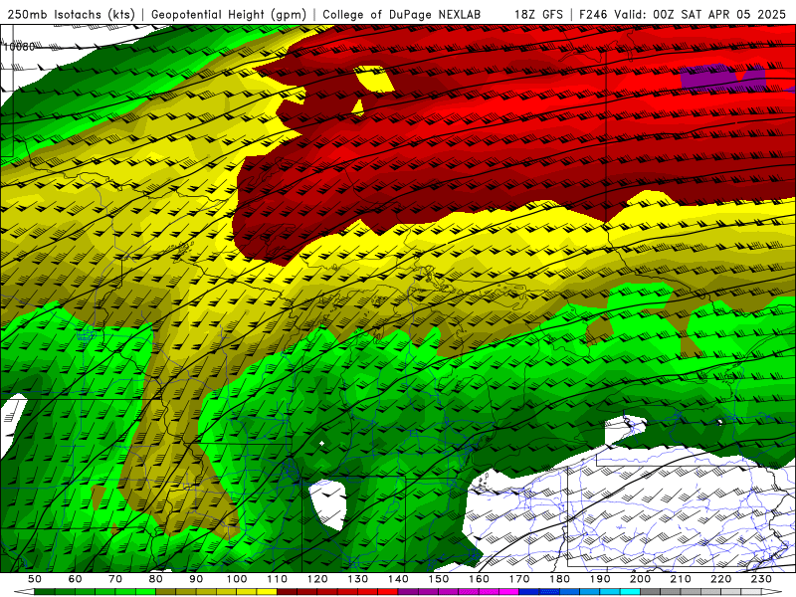Click the "College of DuPage NEXLAB" label

pyautogui.click(x=402, y=15)
